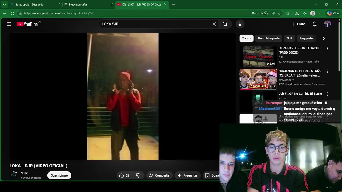The image size is (342, 192).
Task: Click the video player area
Action: pos(123,96)
